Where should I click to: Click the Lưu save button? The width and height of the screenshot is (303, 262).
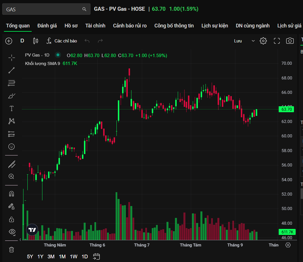[238, 41]
